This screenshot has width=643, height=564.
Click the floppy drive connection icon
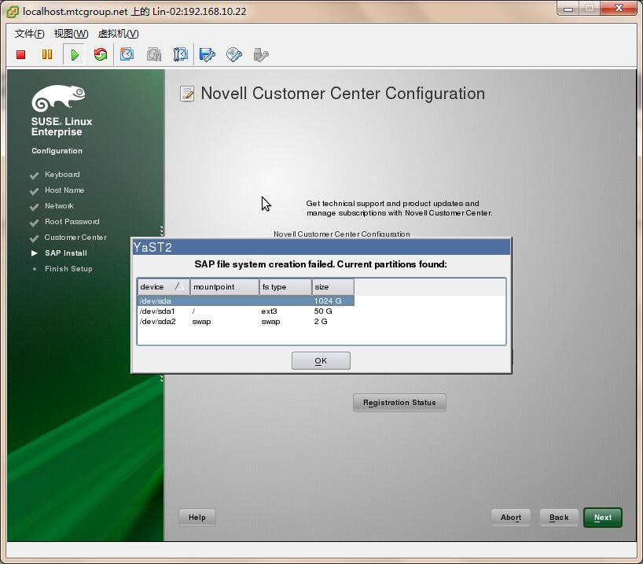click(x=207, y=54)
